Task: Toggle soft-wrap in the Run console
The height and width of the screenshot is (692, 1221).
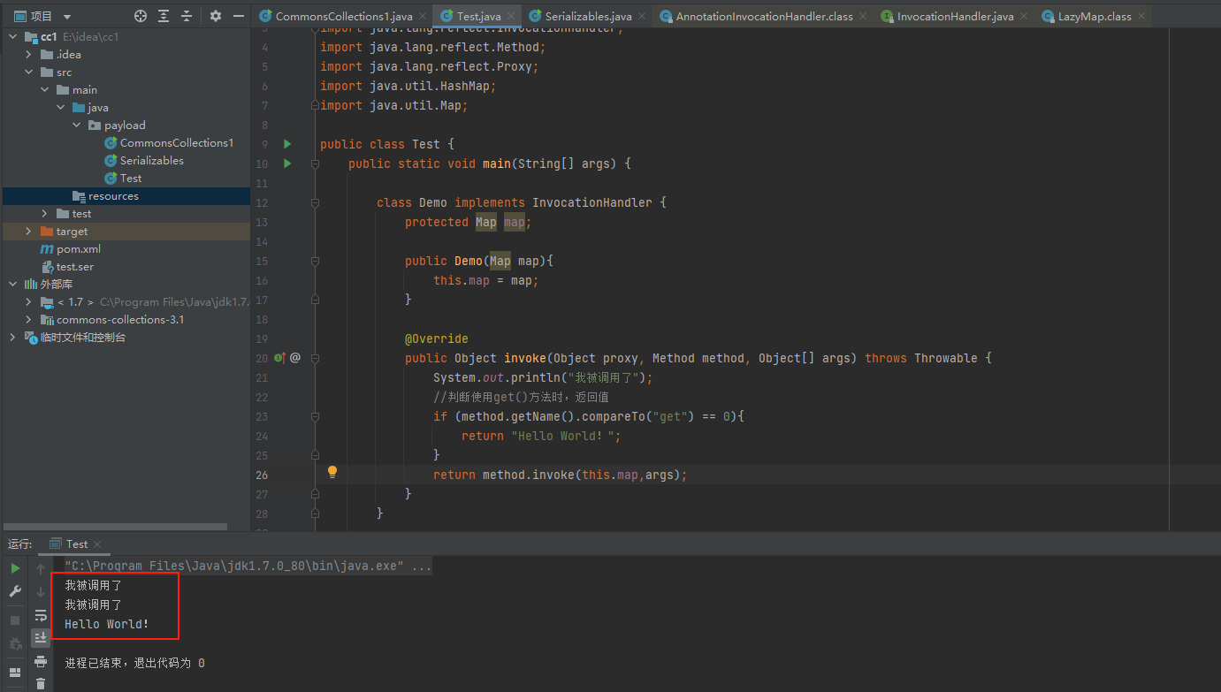Action: pyautogui.click(x=41, y=615)
